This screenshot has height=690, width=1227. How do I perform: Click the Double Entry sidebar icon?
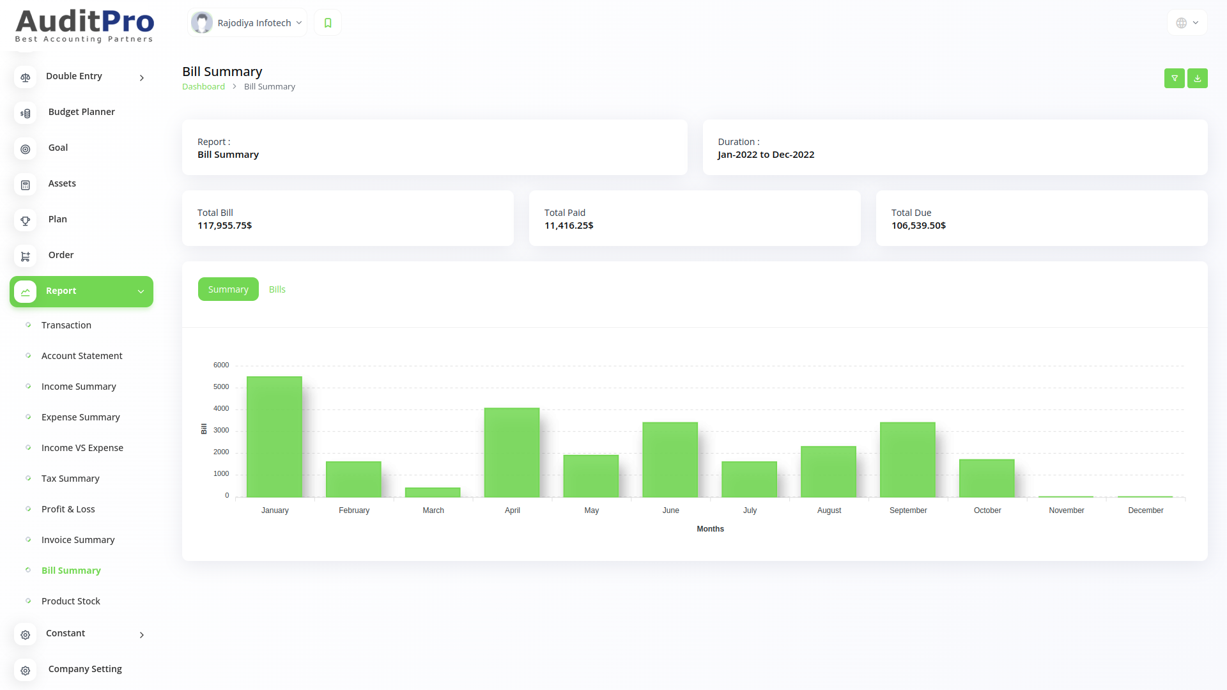click(x=26, y=77)
